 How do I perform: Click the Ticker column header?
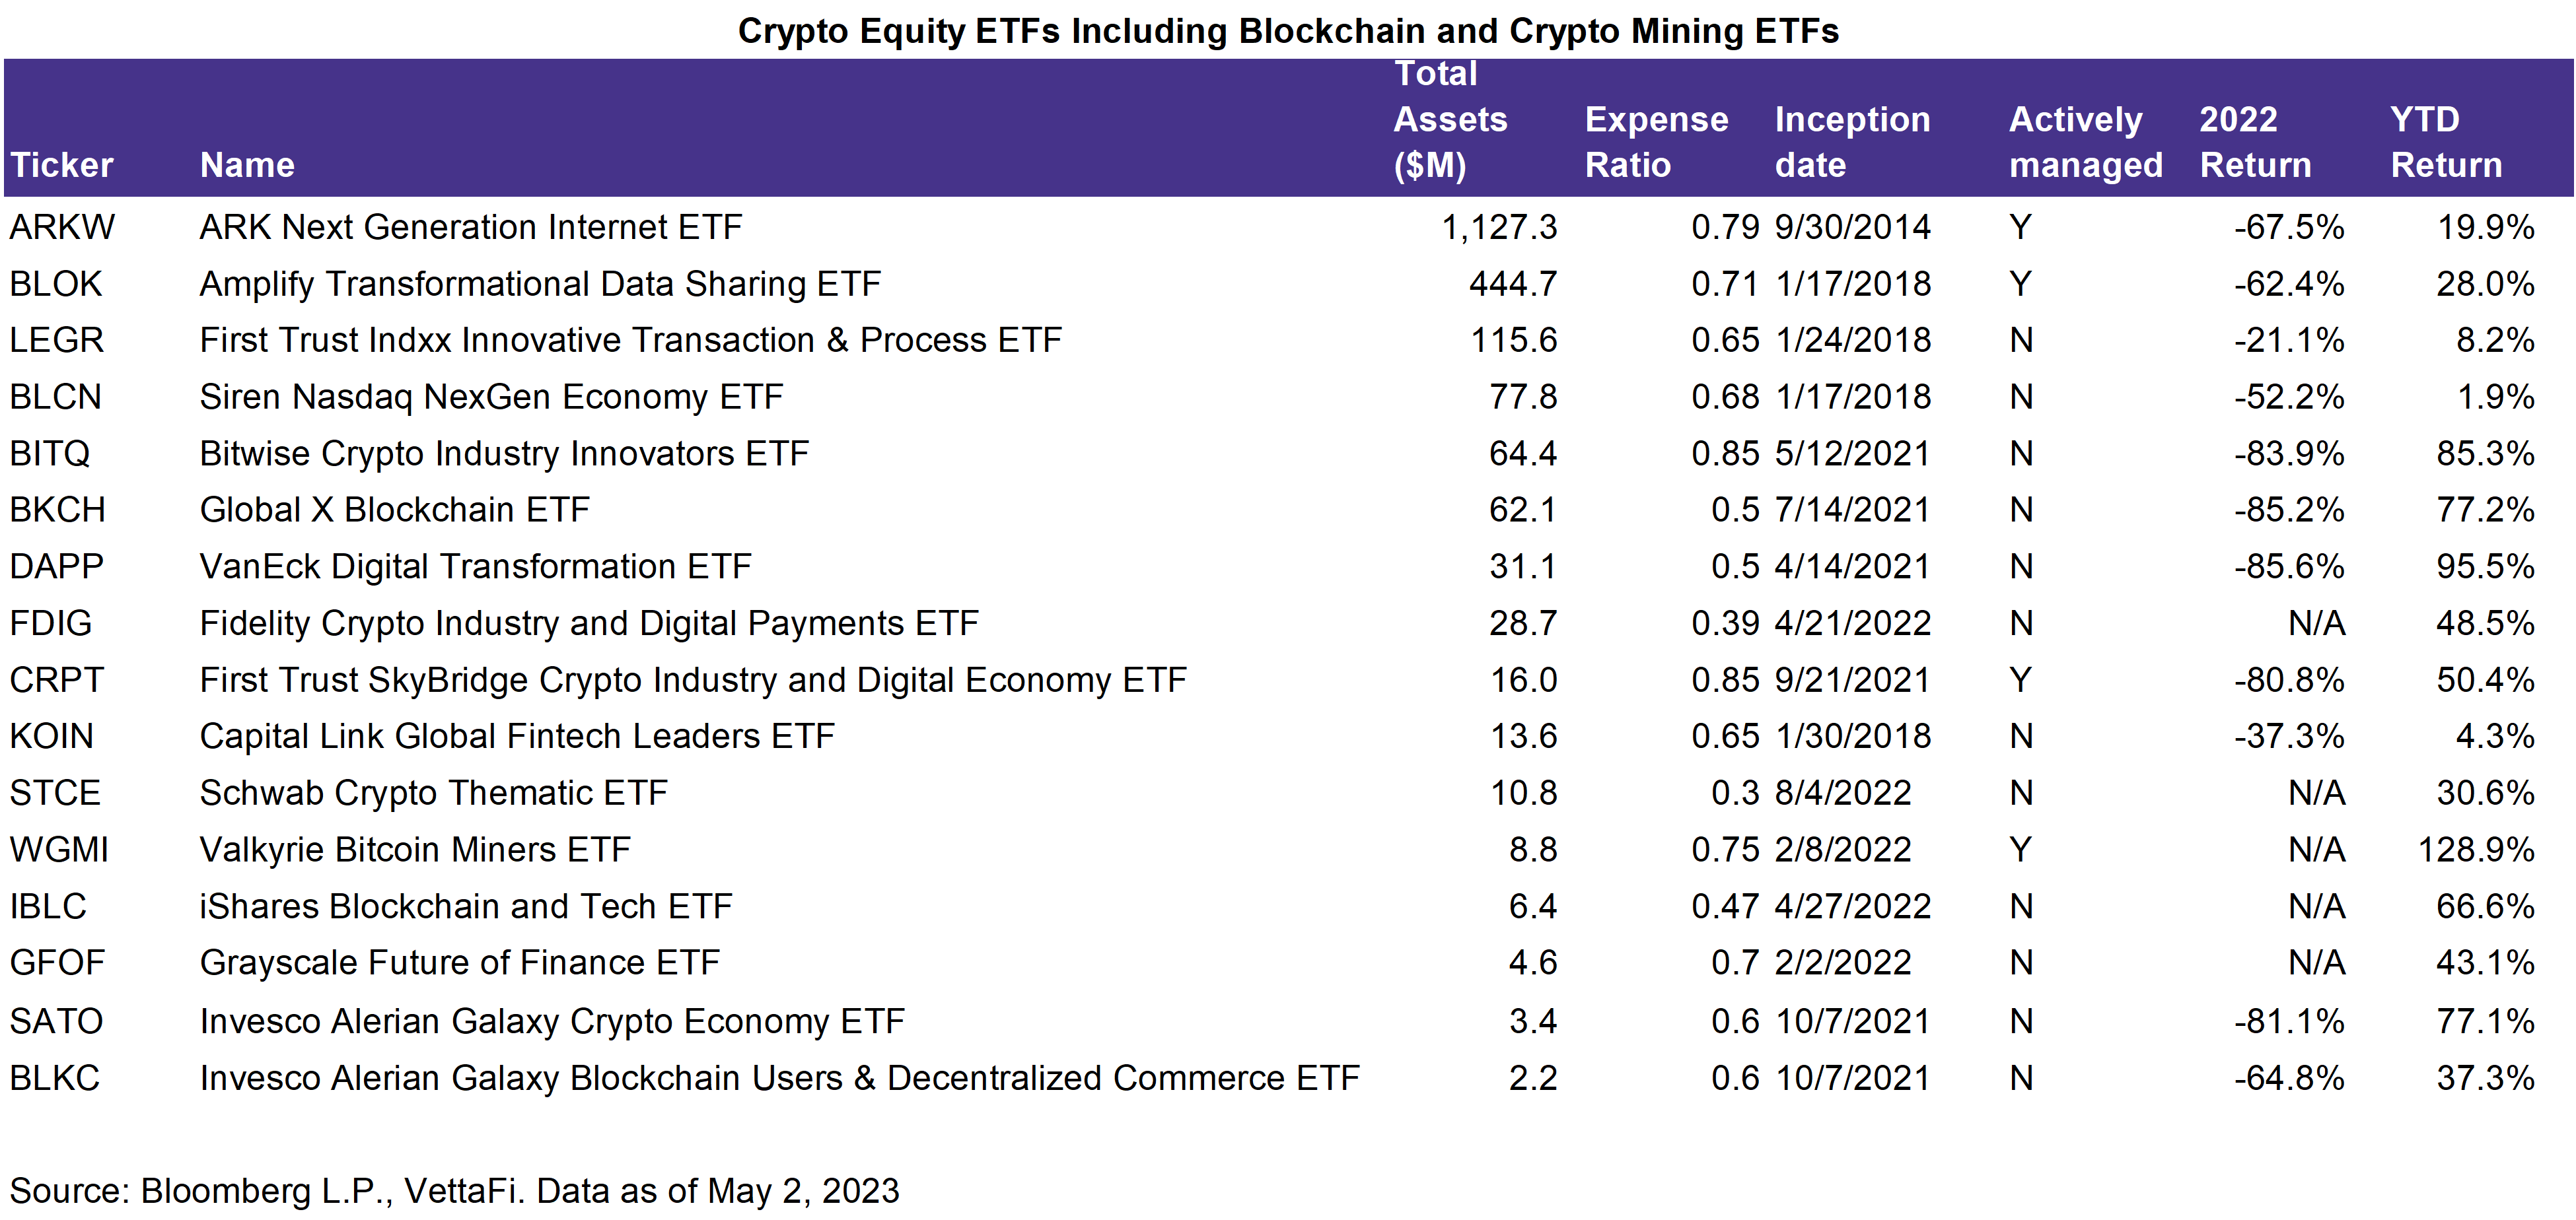[x=62, y=165]
